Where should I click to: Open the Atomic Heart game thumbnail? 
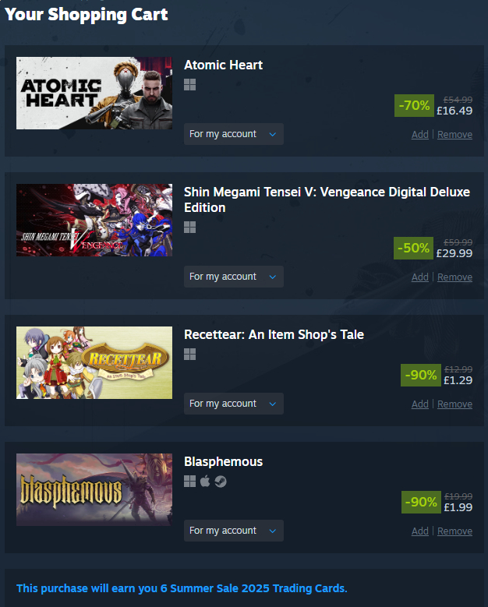(x=94, y=93)
